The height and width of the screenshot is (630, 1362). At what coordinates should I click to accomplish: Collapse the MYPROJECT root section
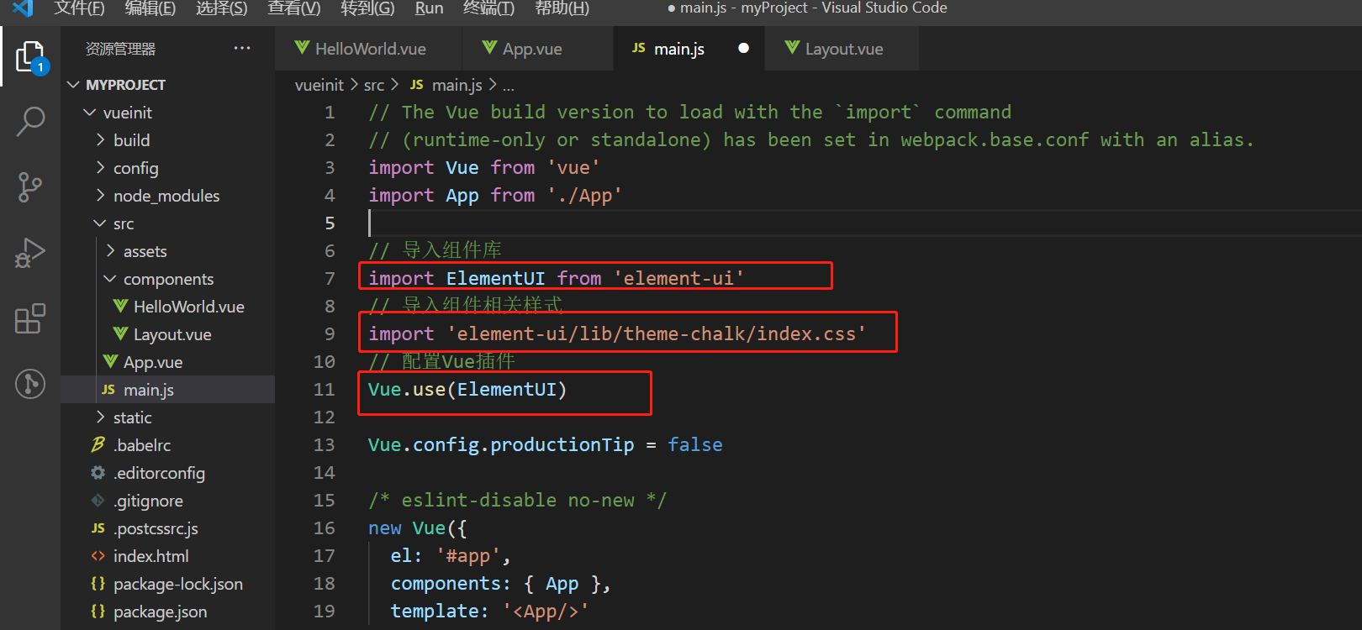tap(74, 85)
